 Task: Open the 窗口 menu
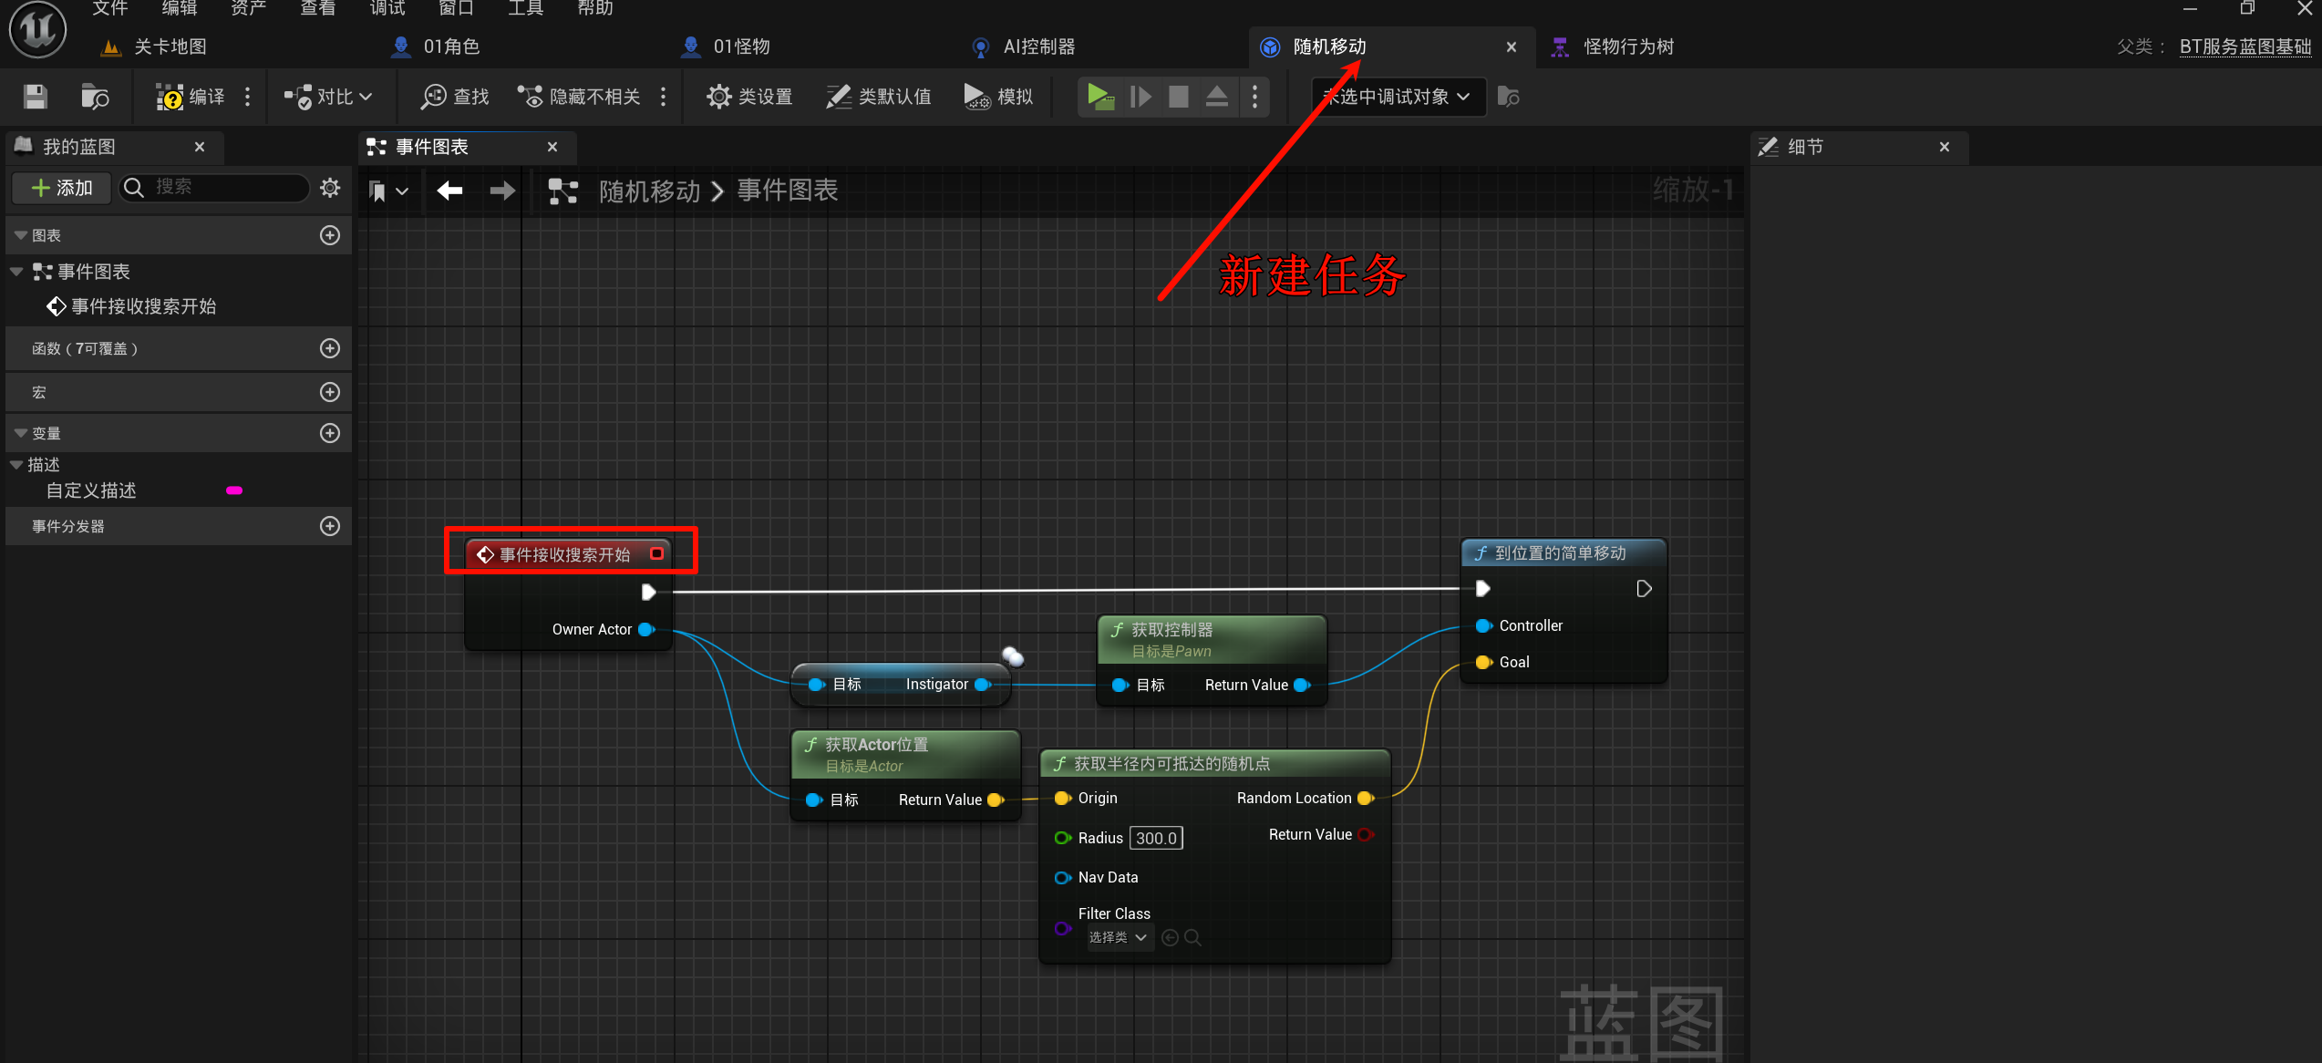point(456,8)
